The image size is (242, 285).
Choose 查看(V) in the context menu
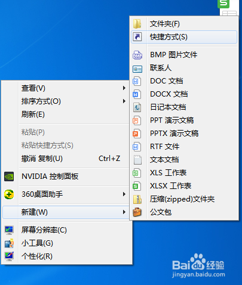(x=65, y=88)
